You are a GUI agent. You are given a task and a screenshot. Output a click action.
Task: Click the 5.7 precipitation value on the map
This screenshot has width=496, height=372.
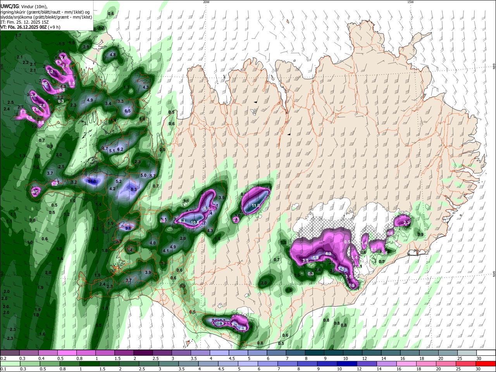coord(152,176)
